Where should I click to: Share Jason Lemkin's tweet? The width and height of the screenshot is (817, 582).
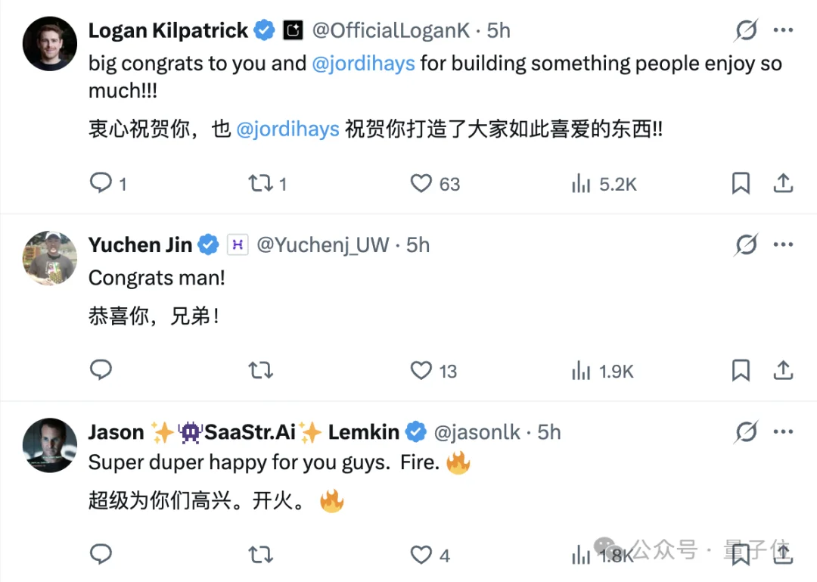pyautogui.click(x=784, y=555)
